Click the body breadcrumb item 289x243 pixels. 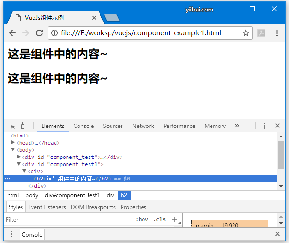(x=32, y=195)
